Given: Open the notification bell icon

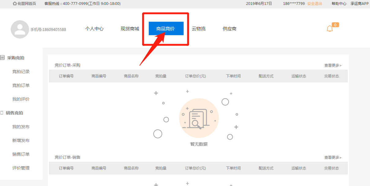Looking at the screenshot, I should (330, 29).
